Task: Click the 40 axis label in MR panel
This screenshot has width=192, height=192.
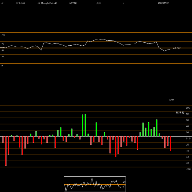Action: tap(187, 126)
